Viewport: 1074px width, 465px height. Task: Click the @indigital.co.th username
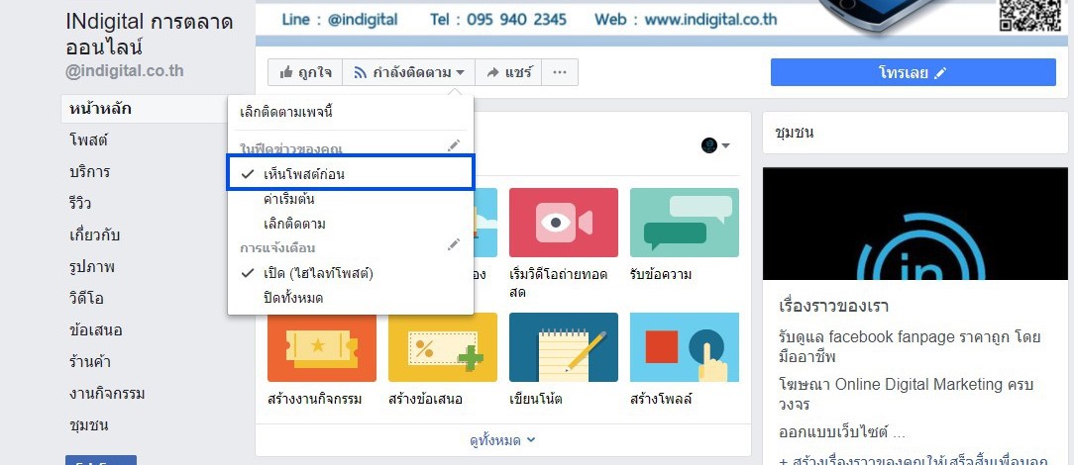click(125, 71)
